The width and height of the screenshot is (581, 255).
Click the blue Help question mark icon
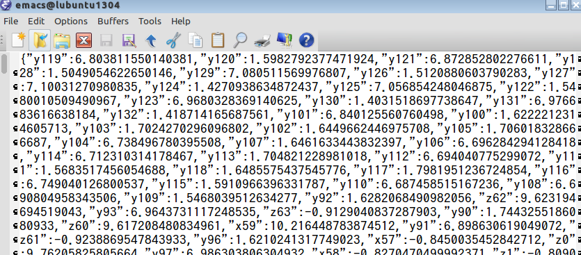[x=306, y=40]
